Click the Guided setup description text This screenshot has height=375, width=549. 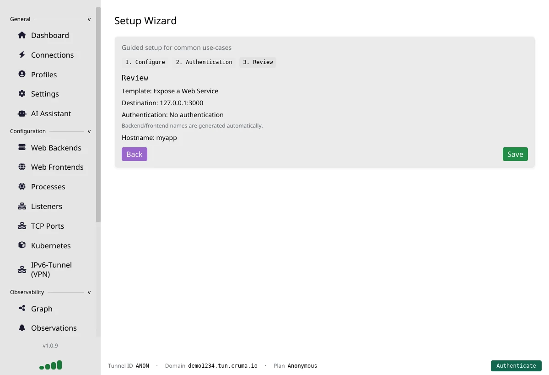click(x=177, y=48)
